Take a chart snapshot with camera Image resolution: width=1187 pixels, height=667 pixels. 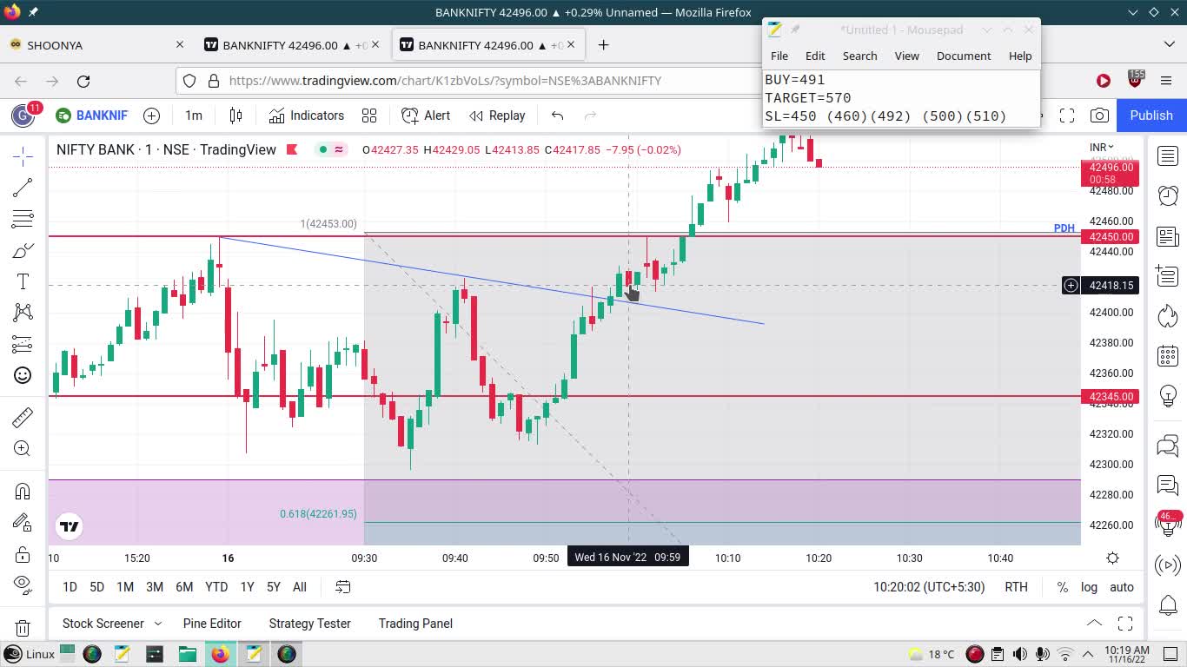tap(1099, 116)
